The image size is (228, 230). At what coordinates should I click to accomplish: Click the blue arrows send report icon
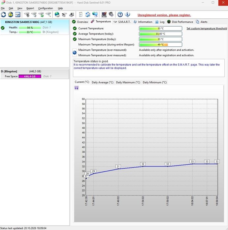tap(88, 14)
